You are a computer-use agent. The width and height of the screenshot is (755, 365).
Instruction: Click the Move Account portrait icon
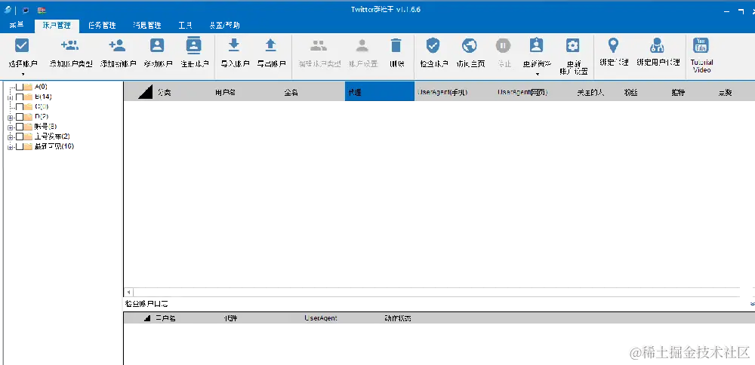pos(157,46)
